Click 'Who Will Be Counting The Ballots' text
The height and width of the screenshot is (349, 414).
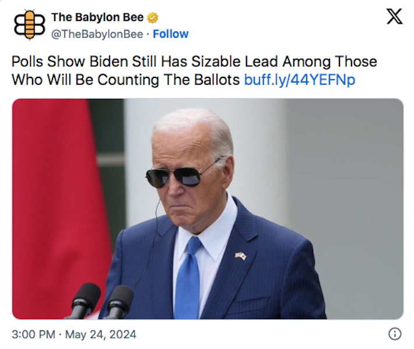(x=126, y=80)
